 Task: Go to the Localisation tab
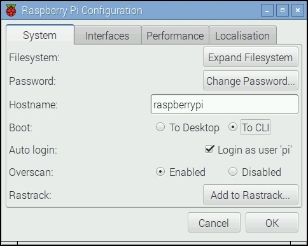pyautogui.click(x=242, y=36)
